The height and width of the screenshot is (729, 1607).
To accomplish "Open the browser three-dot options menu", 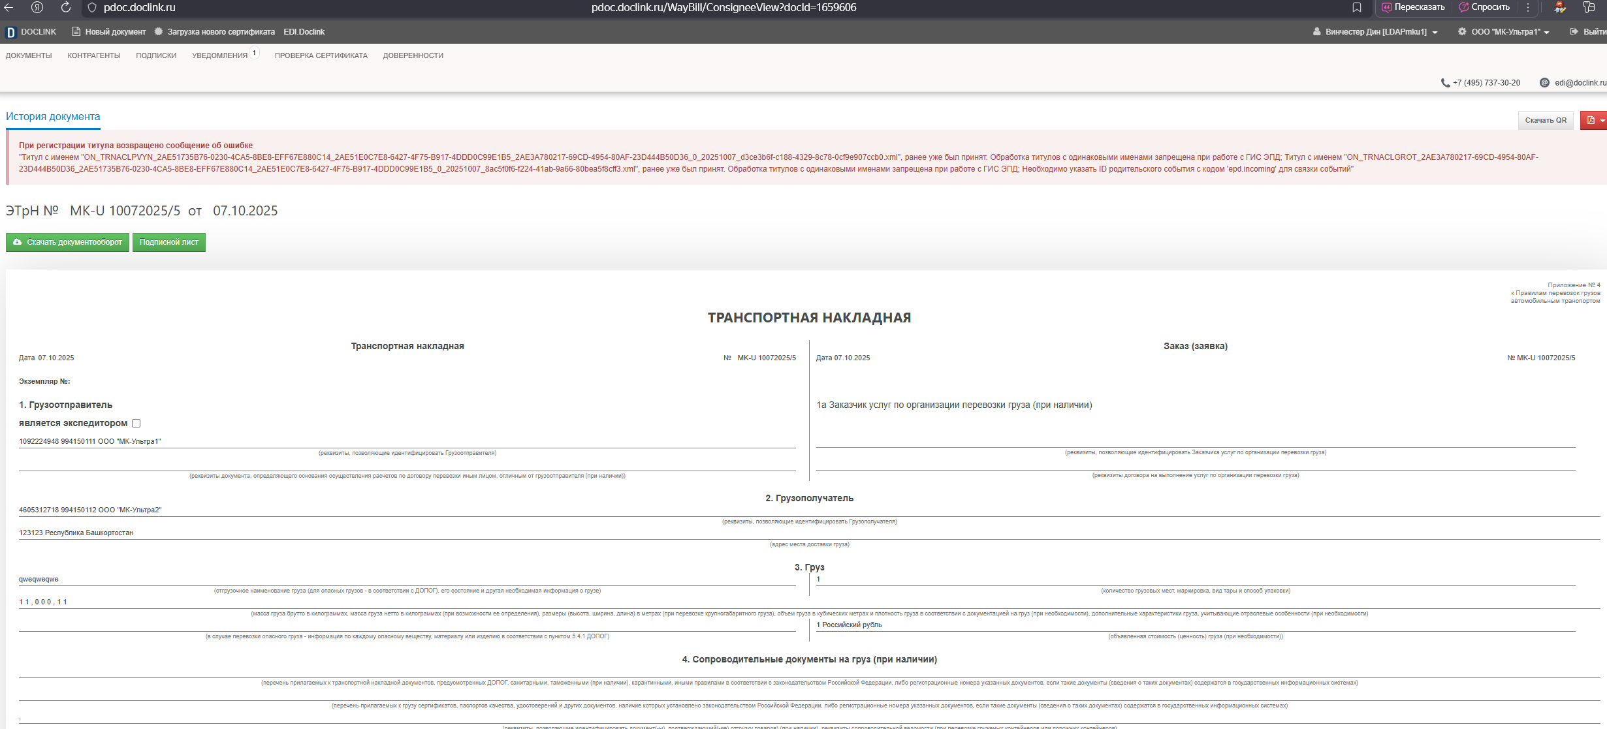I will tap(1528, 7).
